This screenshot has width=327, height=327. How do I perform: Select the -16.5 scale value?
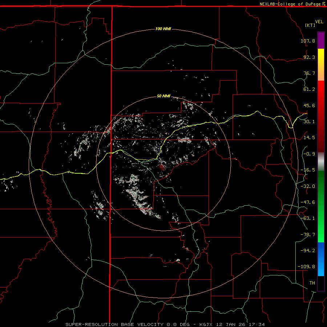click(308, 170)
